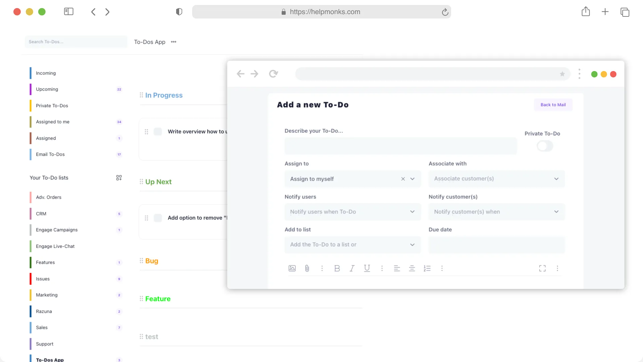643x362 pixels.
Task: Open Notify customer(s) dropdown
Action: [497, 212]
